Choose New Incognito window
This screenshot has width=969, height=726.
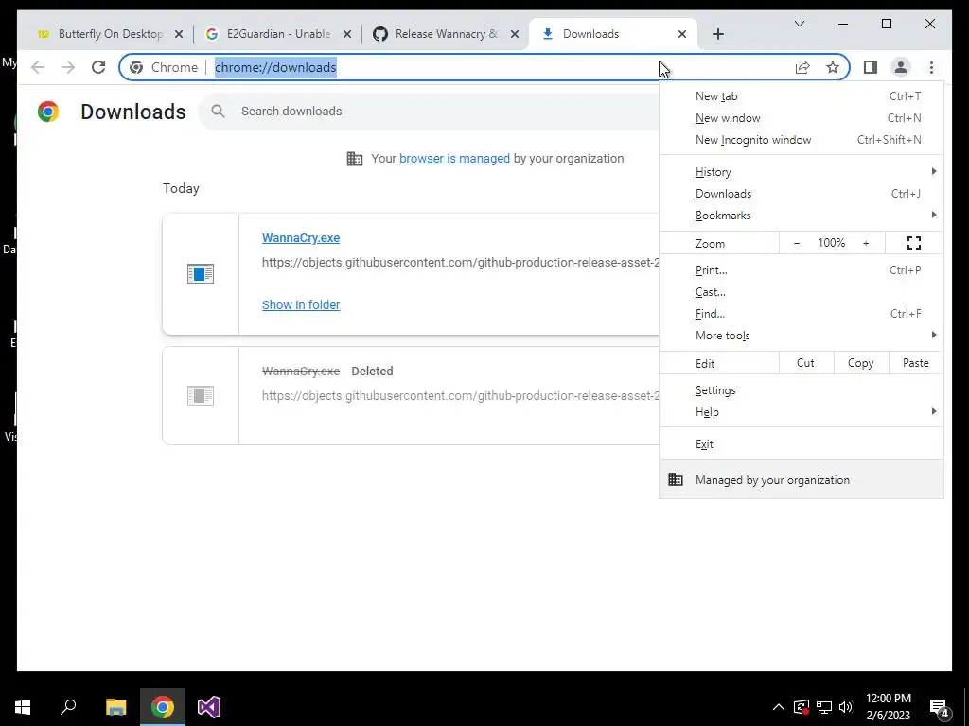[x=801, y=140]
